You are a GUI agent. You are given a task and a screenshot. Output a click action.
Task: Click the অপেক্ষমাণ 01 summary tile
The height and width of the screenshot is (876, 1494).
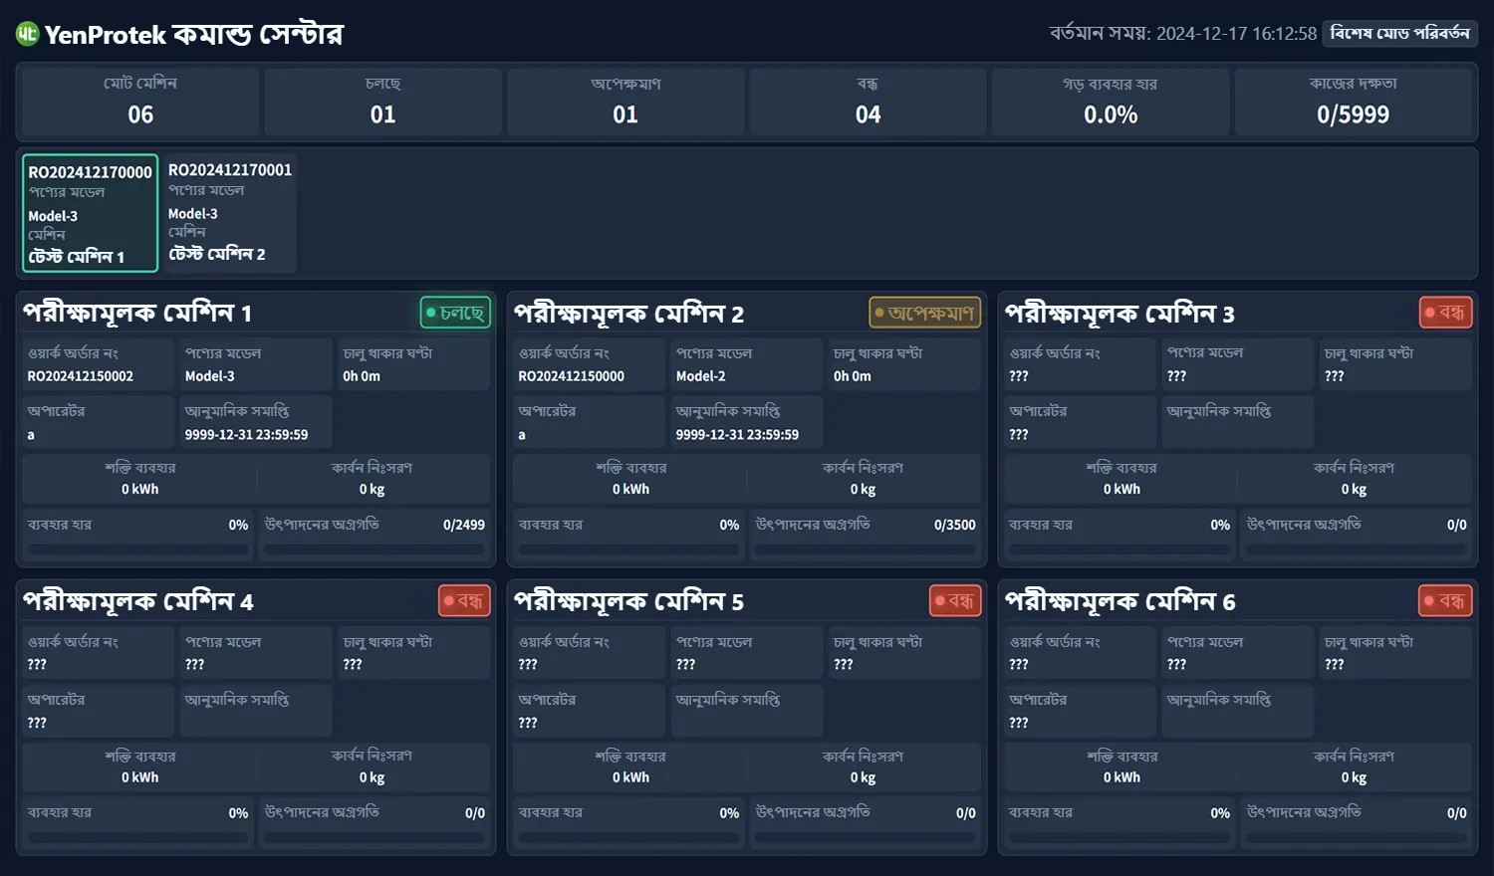coord(625,102)
